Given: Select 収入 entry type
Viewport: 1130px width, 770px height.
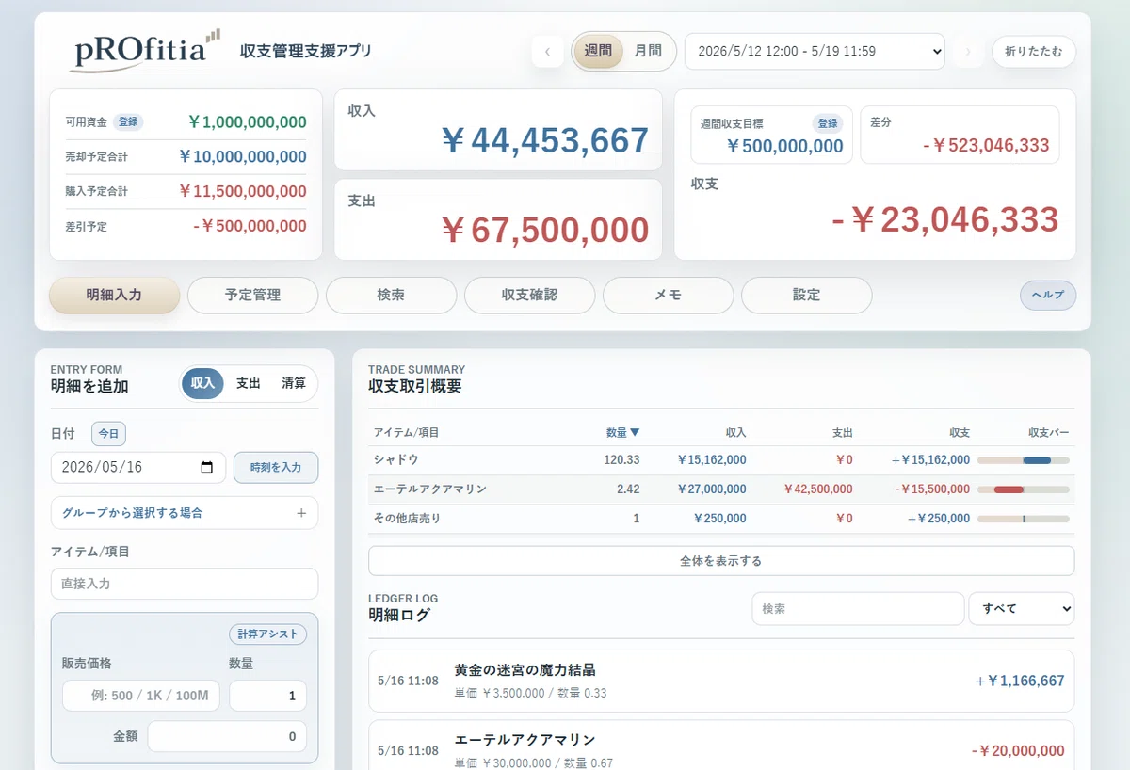Looking at the screenshot, I should pos(202,383).
